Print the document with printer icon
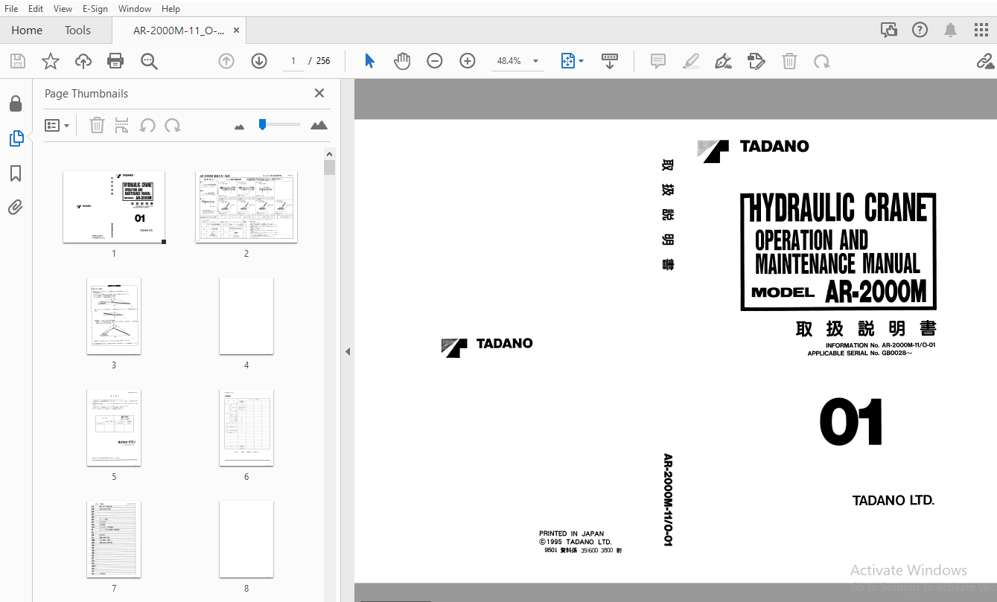997x602 pixels. point(115,61)
